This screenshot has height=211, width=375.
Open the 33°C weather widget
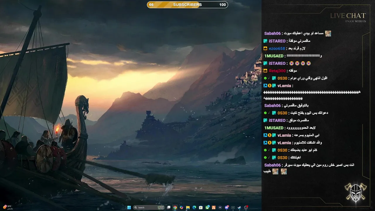click(8, 207)
